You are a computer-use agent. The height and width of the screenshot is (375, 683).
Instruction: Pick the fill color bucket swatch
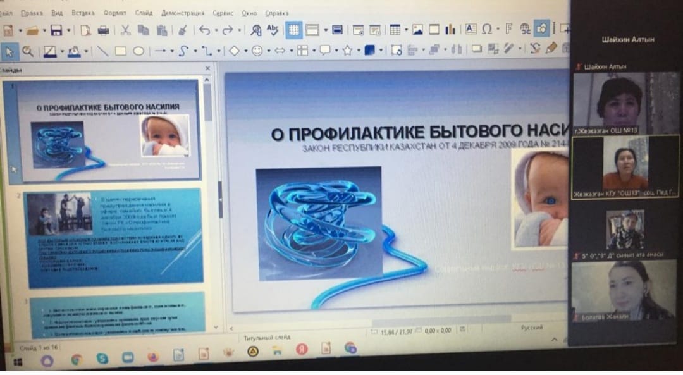(x=74, y=51)
